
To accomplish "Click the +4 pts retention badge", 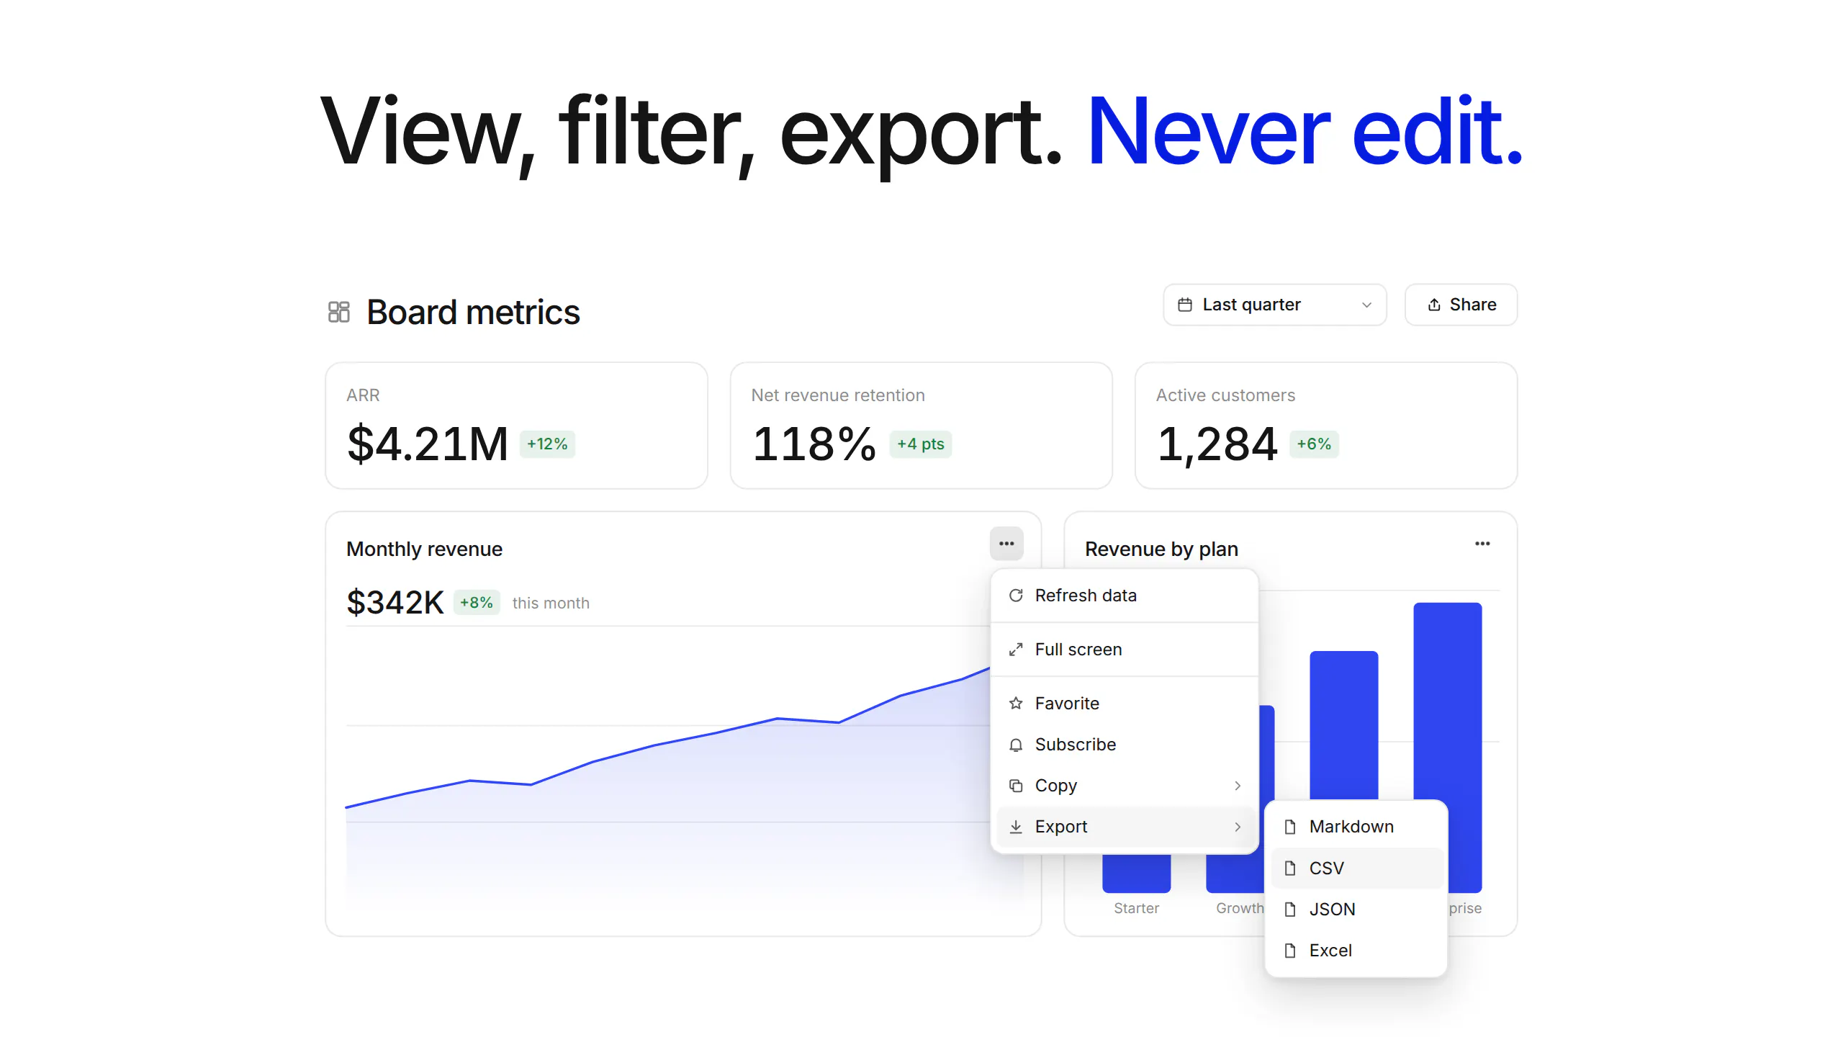I will click(921, 444).
